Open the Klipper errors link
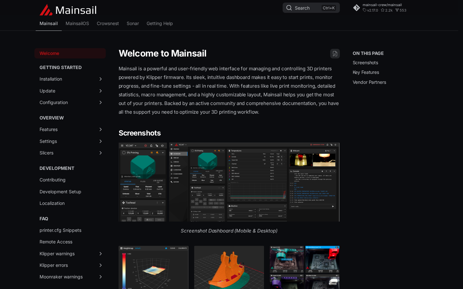463x289 pixels. (x=54, y=265)
